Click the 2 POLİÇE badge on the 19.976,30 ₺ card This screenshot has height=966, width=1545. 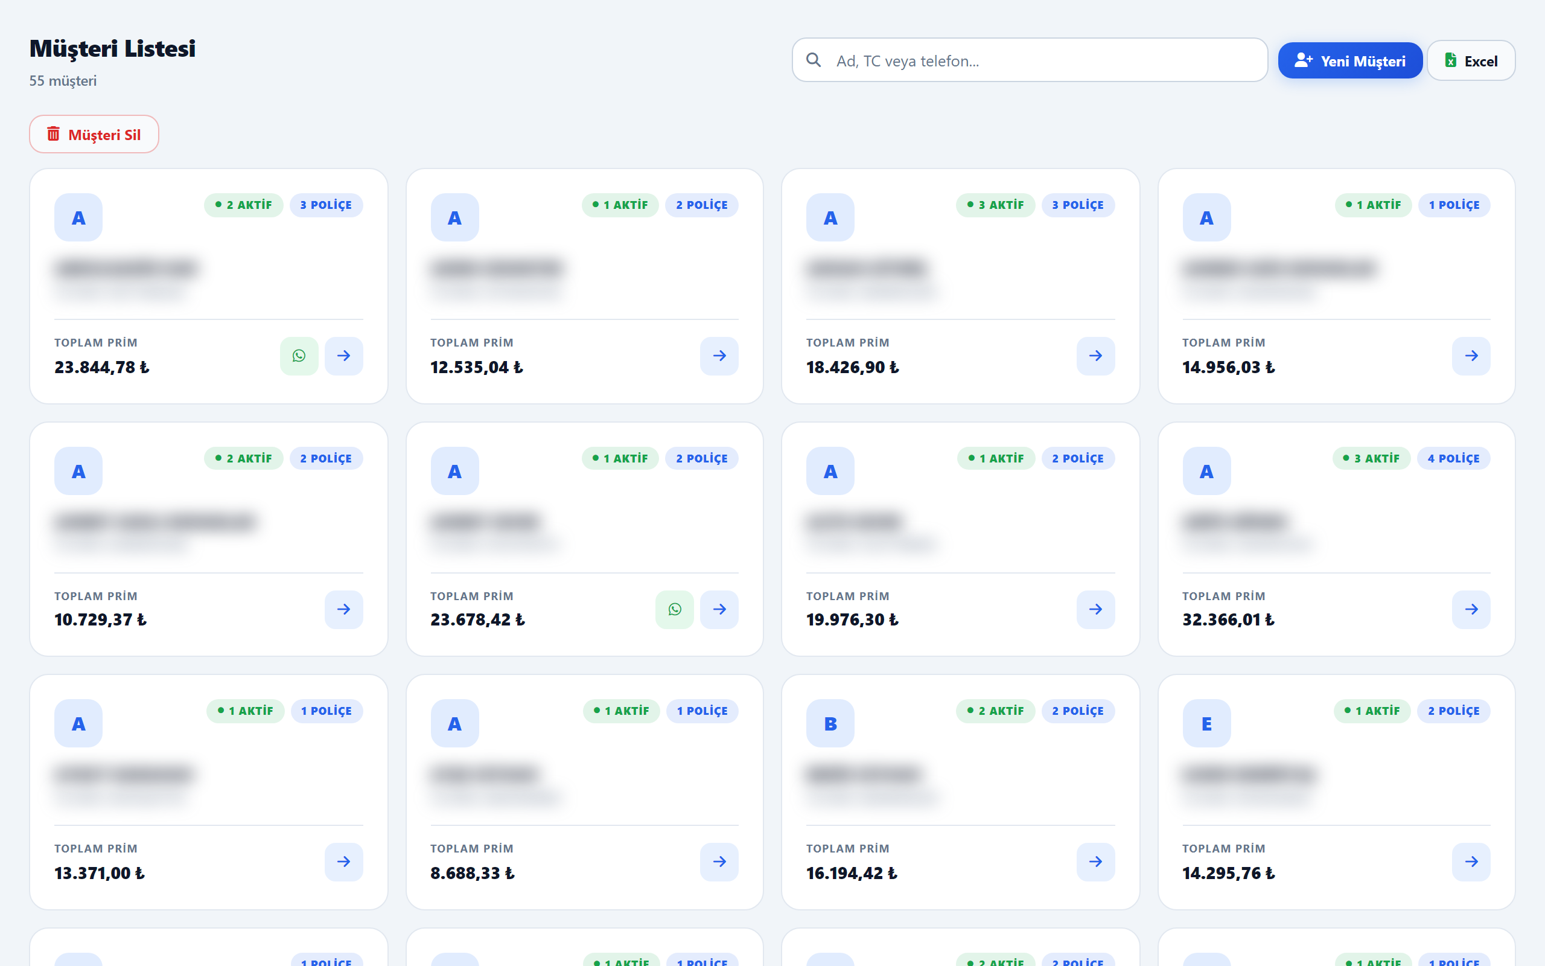pyautogui.click(x=1078, y=459)
